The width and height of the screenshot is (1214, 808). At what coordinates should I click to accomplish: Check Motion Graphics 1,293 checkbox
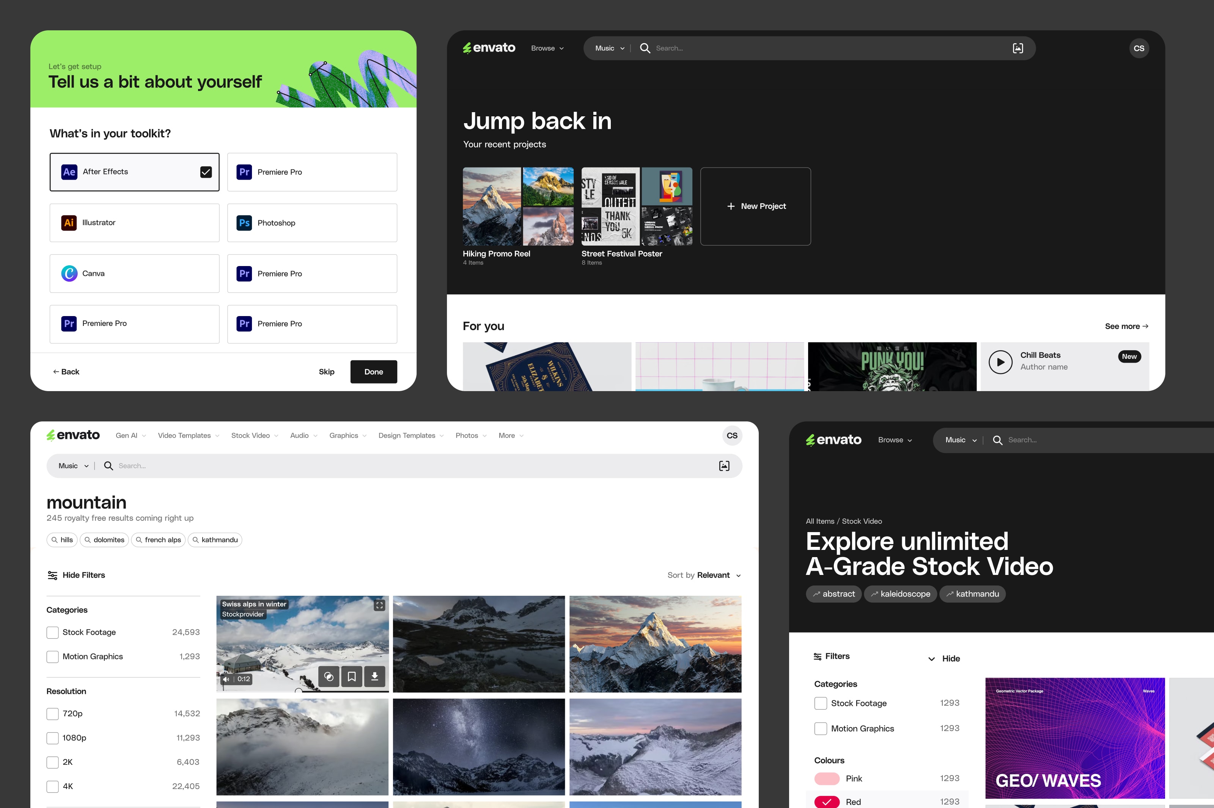(53, 656)
